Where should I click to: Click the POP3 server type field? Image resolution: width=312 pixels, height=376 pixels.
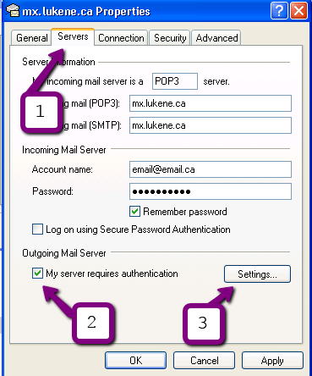(175, 81)
